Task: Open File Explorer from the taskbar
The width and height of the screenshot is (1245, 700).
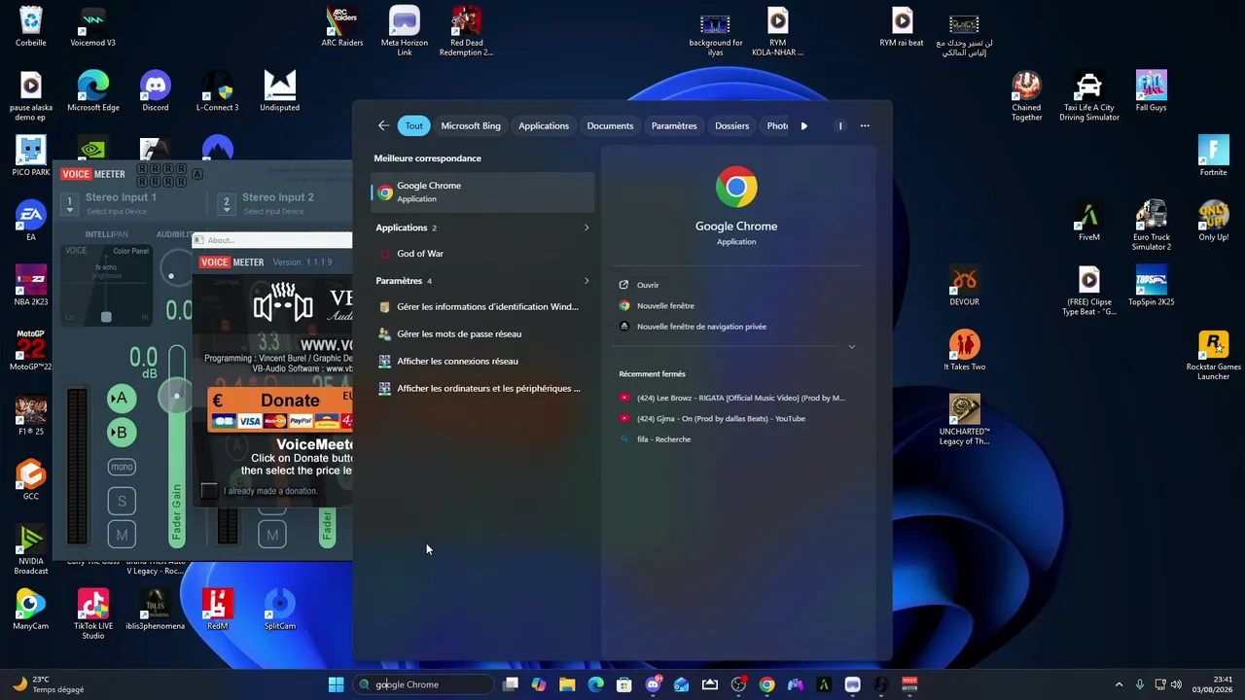Action: (567, 684)
